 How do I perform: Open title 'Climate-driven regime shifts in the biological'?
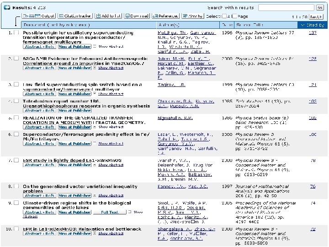tap(77, 203)
